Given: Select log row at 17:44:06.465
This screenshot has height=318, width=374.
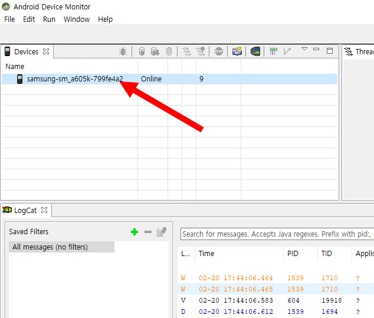Looking at the screenshot, I should click(x=275, y=289).
